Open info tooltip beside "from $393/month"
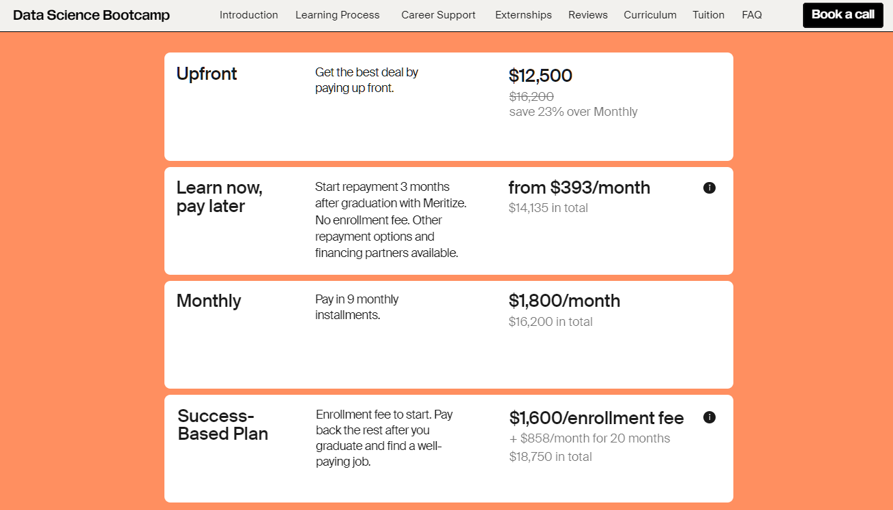The width and height of the screenshot is (893, 510). 709,187
